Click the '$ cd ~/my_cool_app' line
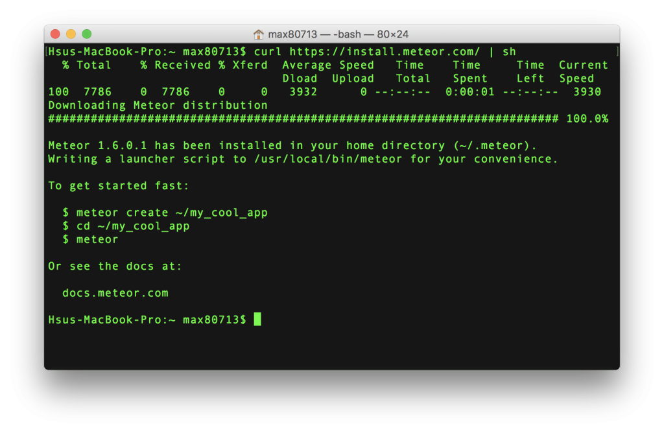664x433 pixels. tap(126, 226)
